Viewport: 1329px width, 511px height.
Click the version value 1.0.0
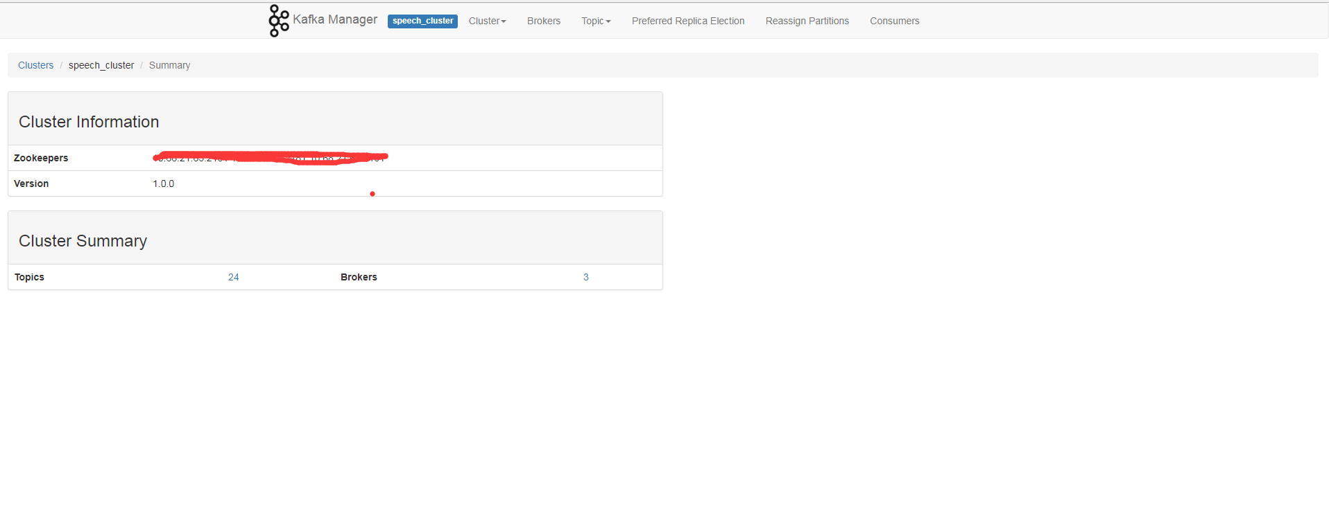pyautogui.click(x=164, y=183)
